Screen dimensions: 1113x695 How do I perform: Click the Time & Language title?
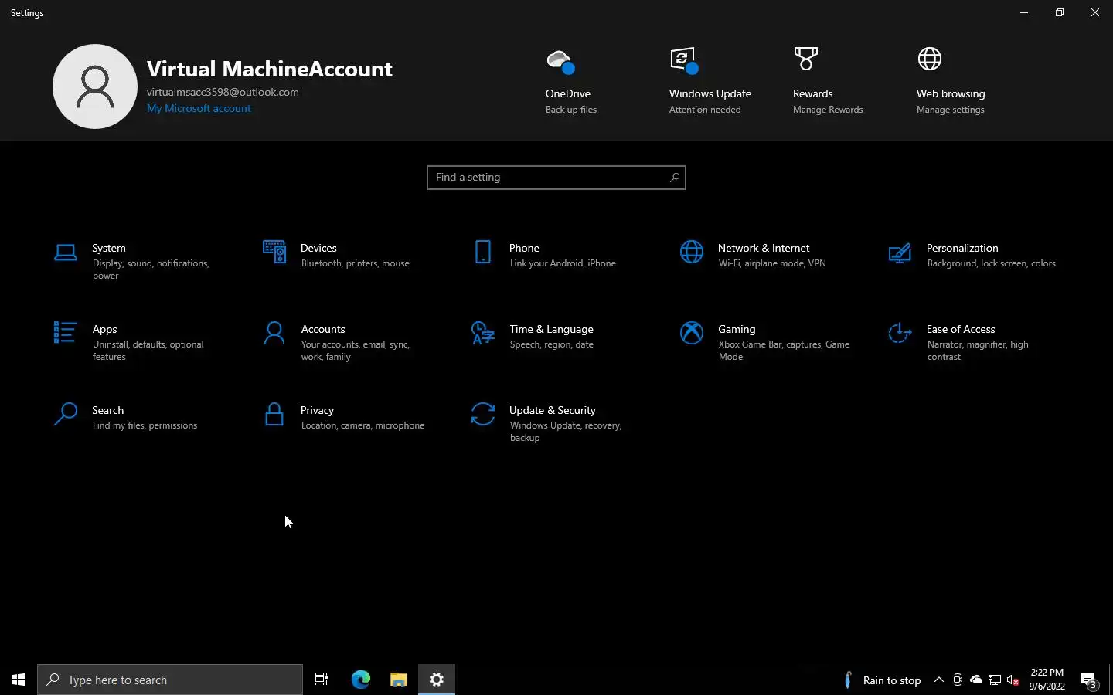click(552, 329)
